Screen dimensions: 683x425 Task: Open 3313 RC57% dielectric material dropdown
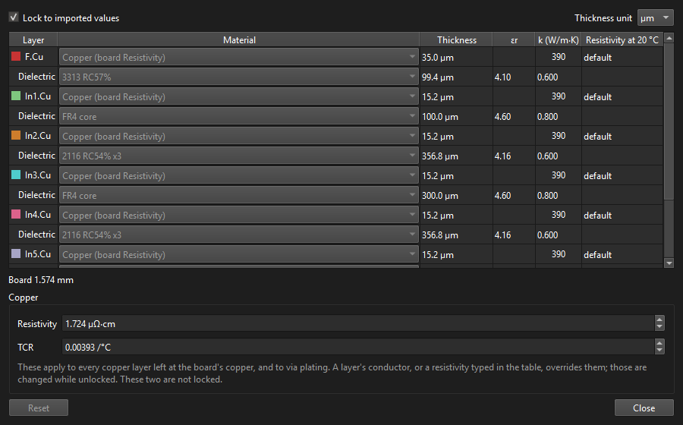(x=239, y=77)
